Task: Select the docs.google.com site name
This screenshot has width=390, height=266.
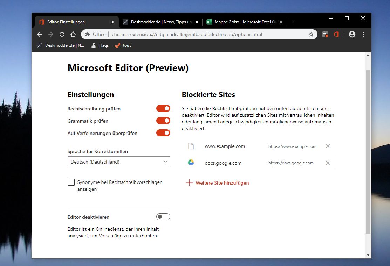Action: [223, 163]
